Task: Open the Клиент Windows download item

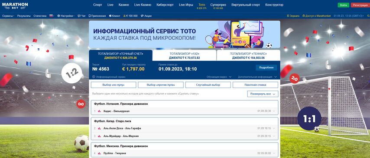Action: click(114, 16)
